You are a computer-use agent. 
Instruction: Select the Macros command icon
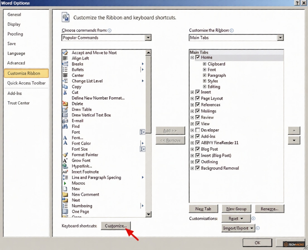point(66,183)
